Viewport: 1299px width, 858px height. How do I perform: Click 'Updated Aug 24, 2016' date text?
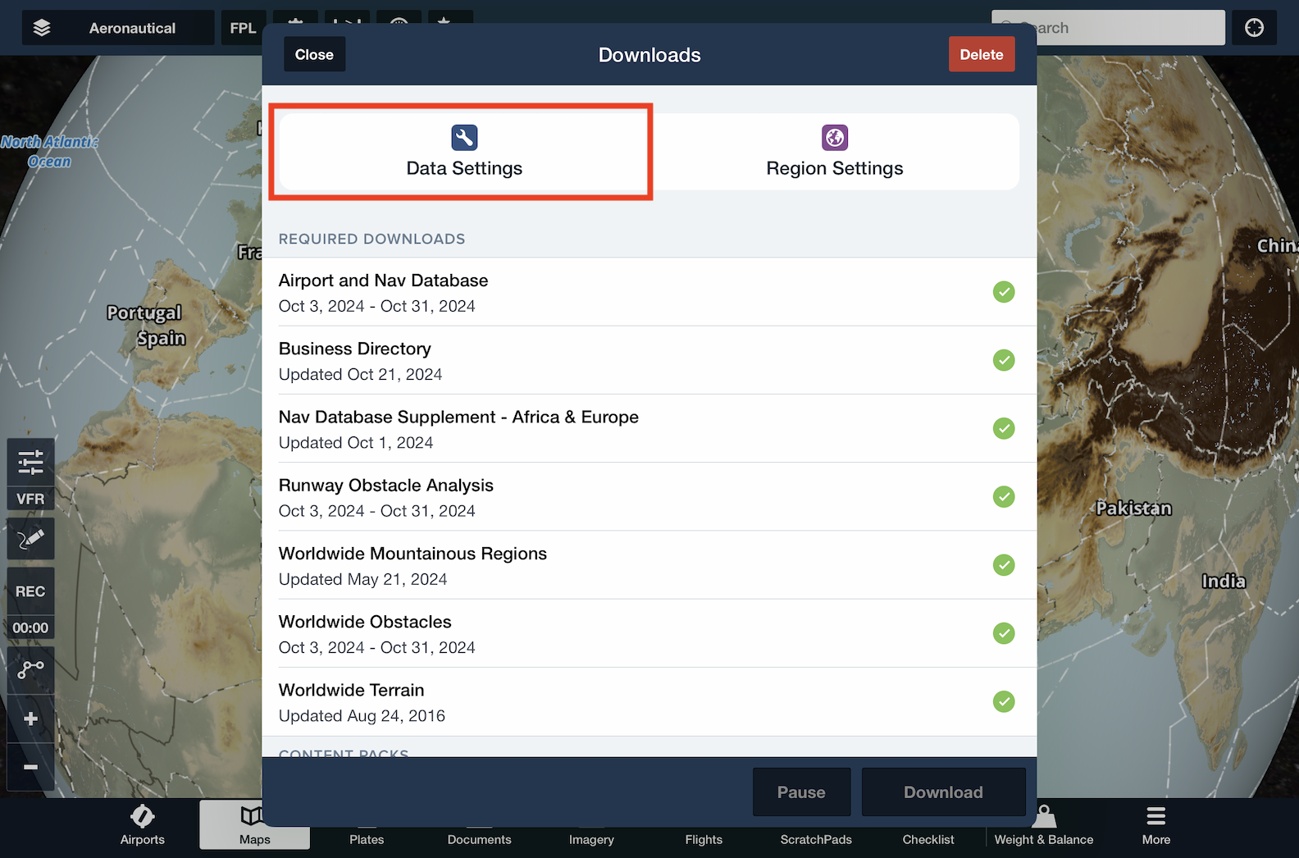(362, 716)
